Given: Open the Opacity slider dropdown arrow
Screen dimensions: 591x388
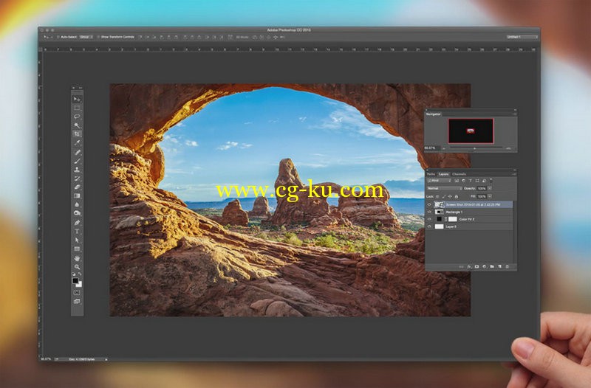Looking at the screenshot, I should pyautogui.click(x=490, y=188).
